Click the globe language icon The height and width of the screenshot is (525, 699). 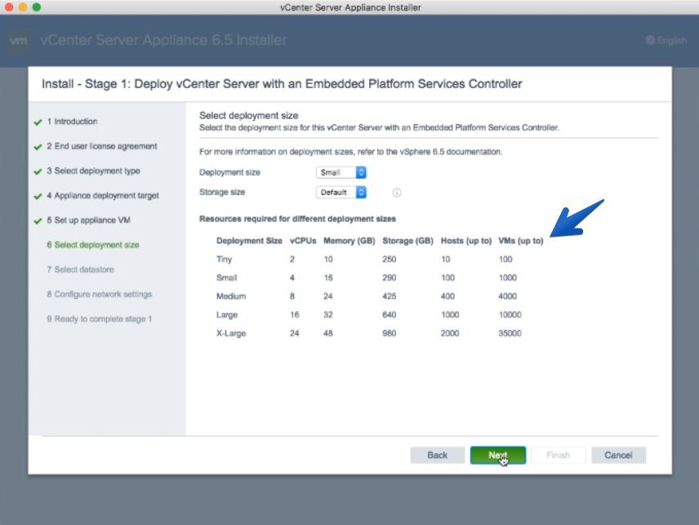(650, 41)
